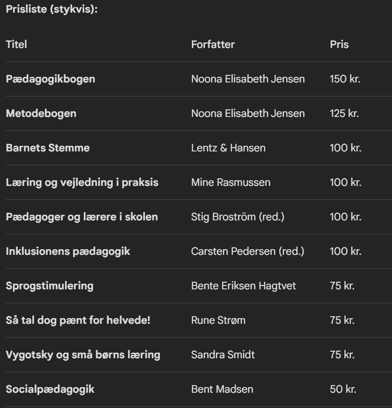Screen dimensions: 392x408
Task: Select author "Bente Eriksen Hagtvet"
Action: point(243,286)
